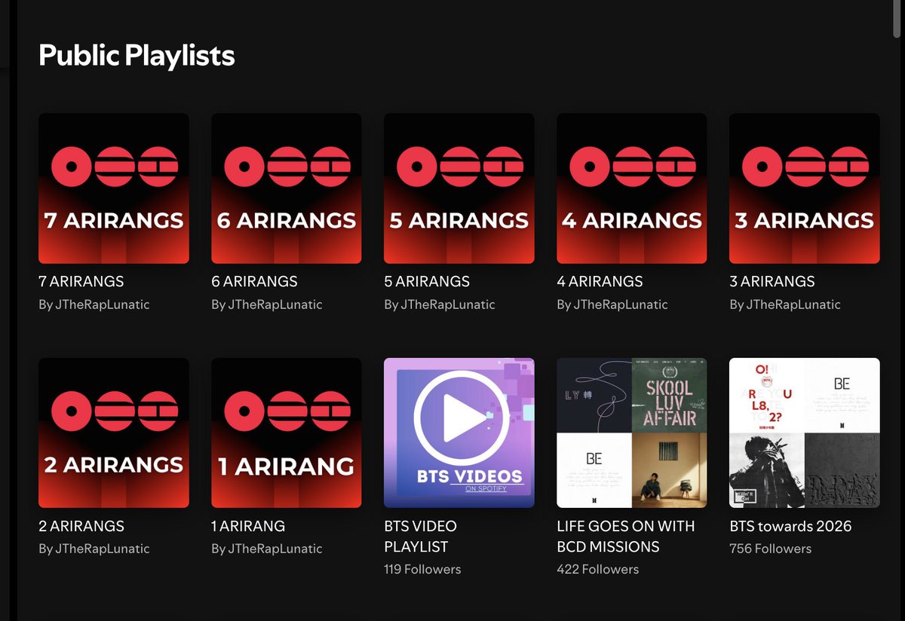Select By JTheRapLunatic under 7 ARIRANGS
The width and height of the screenshot is (905, 621).
[94, 304]
